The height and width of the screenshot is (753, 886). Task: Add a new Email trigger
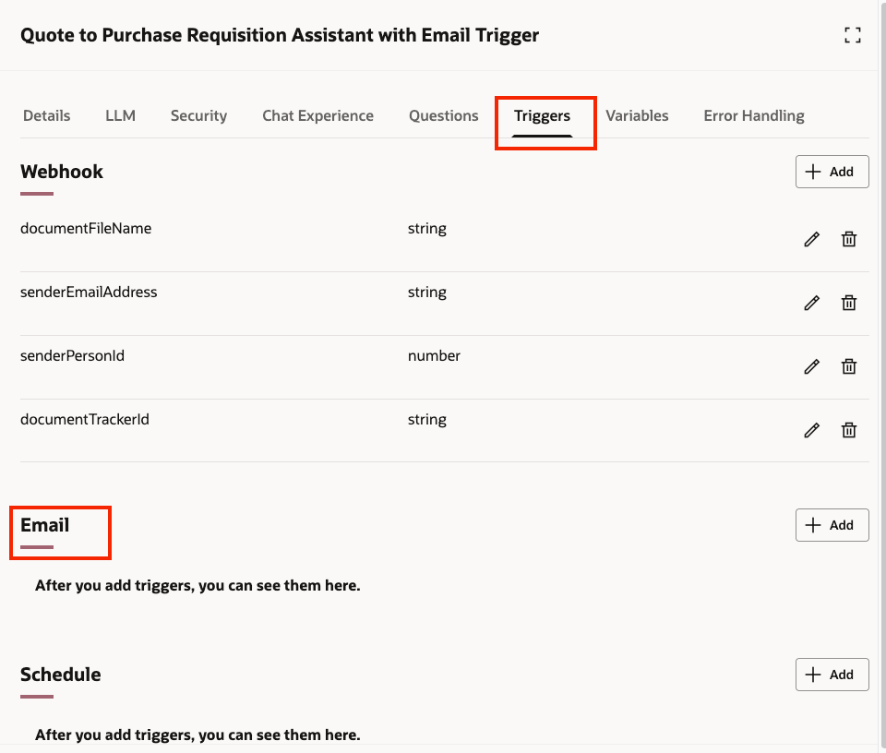[x=832, y=525]
